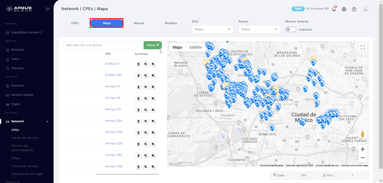Open the user profile avatar
383x183 pixels.
tap(365, 9)
